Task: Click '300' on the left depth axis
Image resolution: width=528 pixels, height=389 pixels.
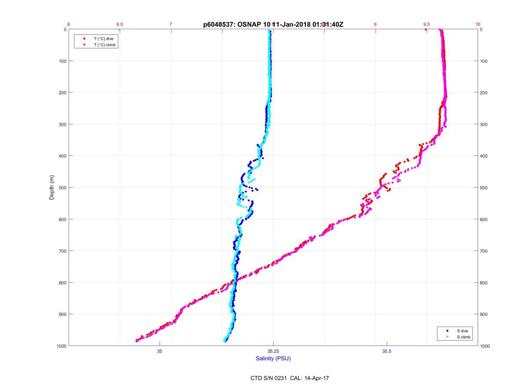Action: tap(62, 124)
